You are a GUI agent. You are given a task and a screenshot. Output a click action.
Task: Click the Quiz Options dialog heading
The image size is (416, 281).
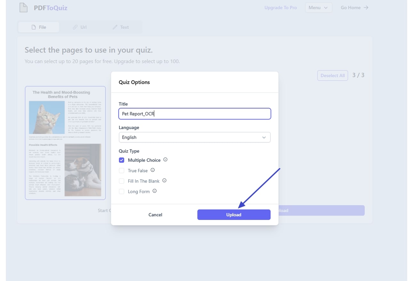point(134,82)
